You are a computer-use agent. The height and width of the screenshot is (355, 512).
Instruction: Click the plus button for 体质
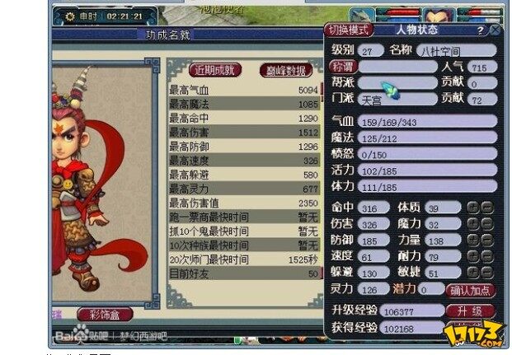coord(473,208)
